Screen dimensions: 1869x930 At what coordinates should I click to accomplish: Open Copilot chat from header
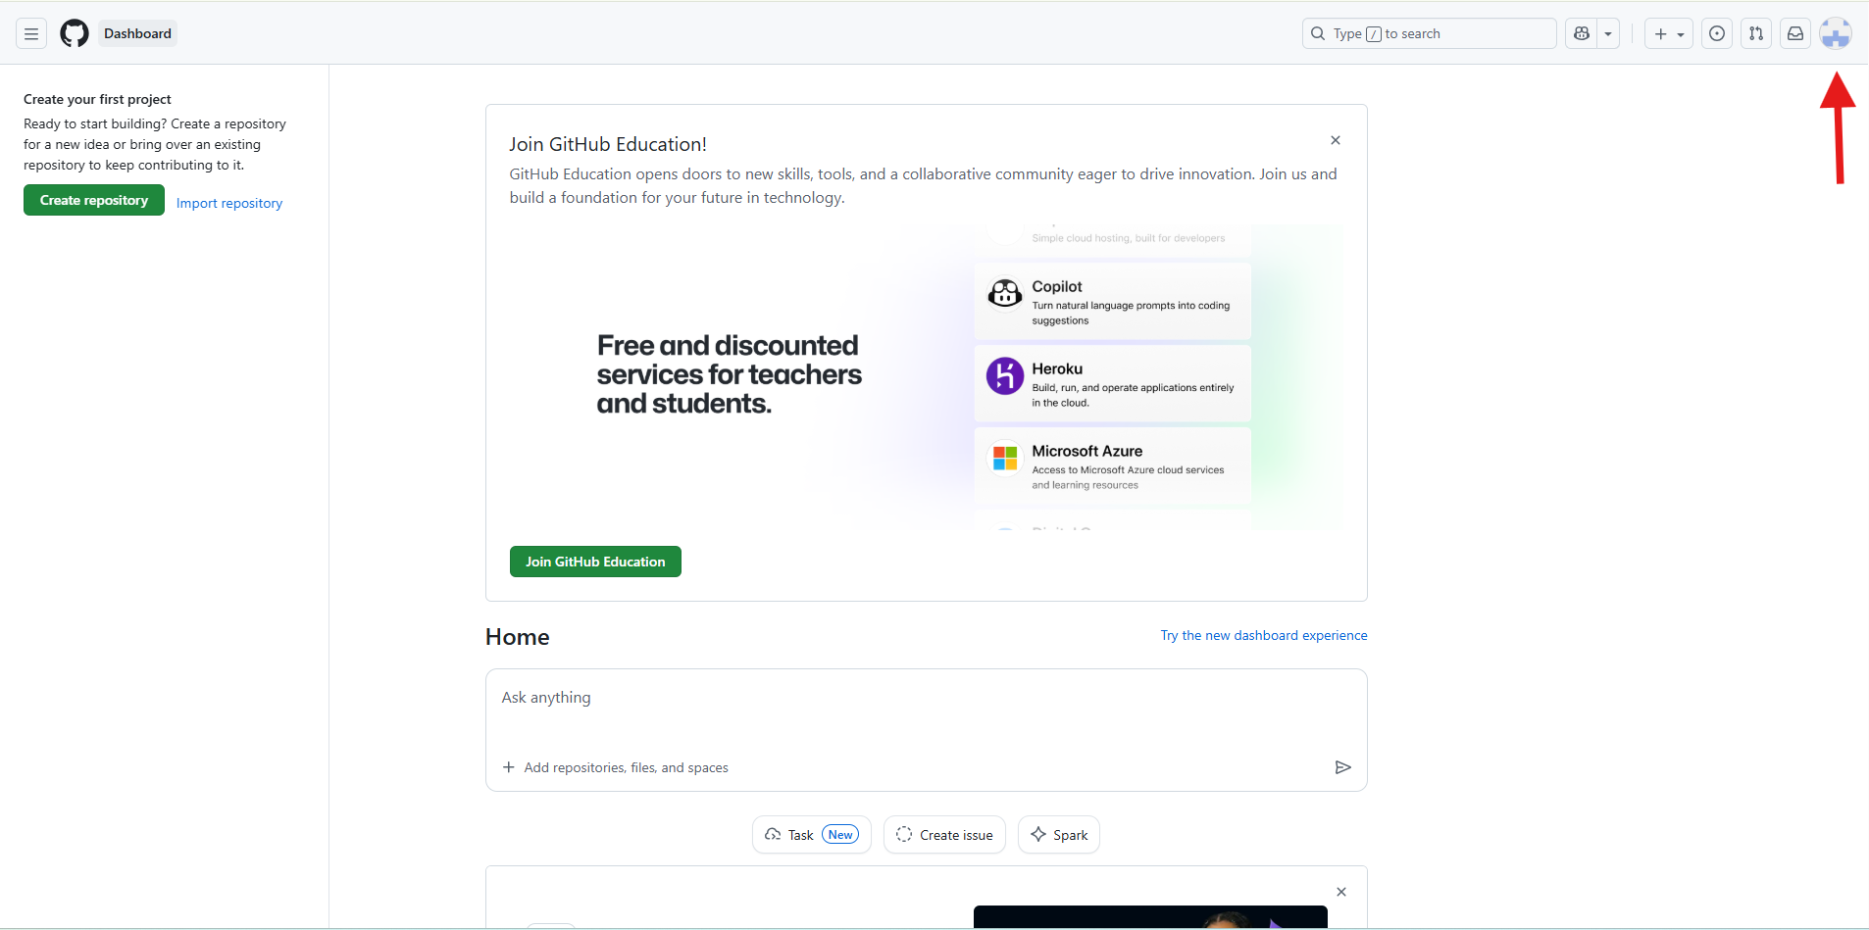pos(1581,33)
